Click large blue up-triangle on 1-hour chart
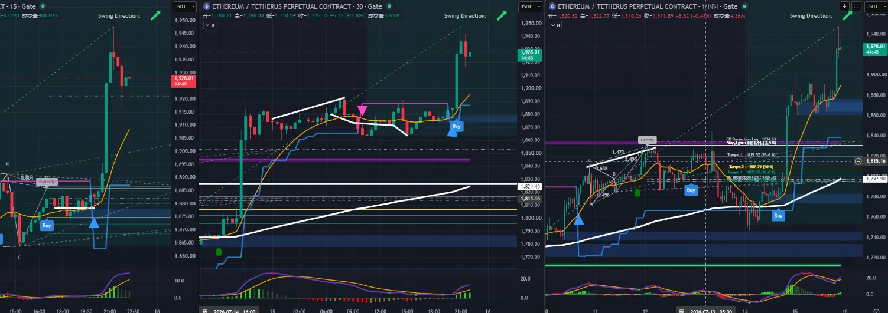888x313 pixels. coord(578,220)
